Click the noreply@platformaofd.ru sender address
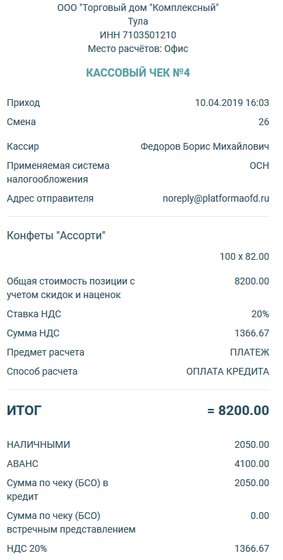Image resolution: width=283 pixels, height=560 pixels. pos(216,199)
